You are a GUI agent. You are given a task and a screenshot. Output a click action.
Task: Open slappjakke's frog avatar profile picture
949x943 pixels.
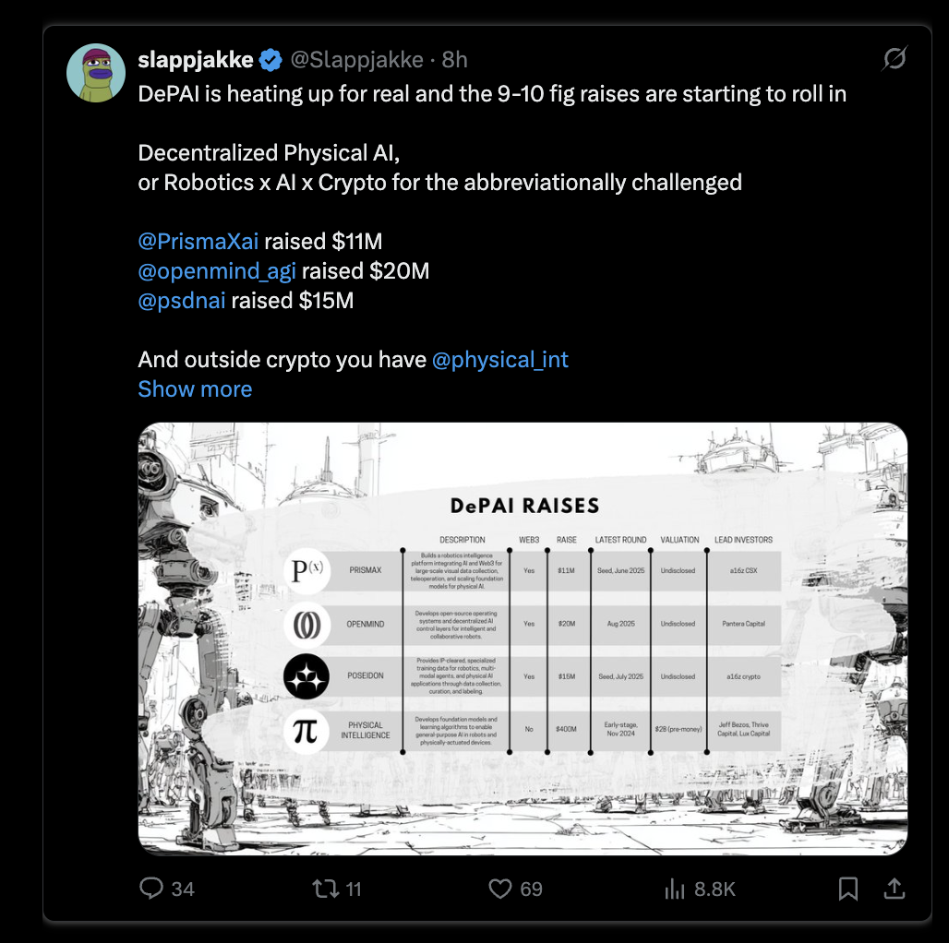[96, 73]
